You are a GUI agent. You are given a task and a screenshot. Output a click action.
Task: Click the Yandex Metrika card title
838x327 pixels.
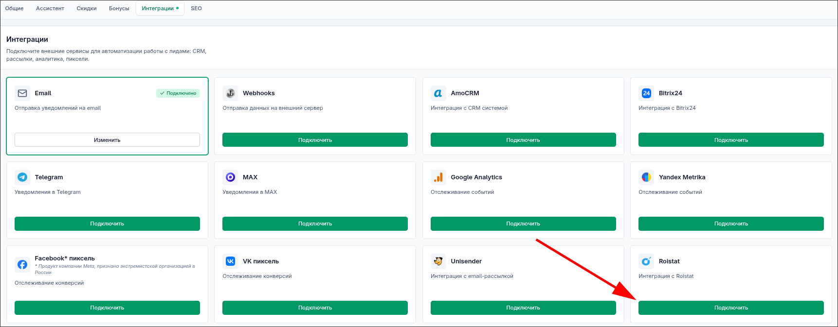pyautogui.click(x=682, y=177)
